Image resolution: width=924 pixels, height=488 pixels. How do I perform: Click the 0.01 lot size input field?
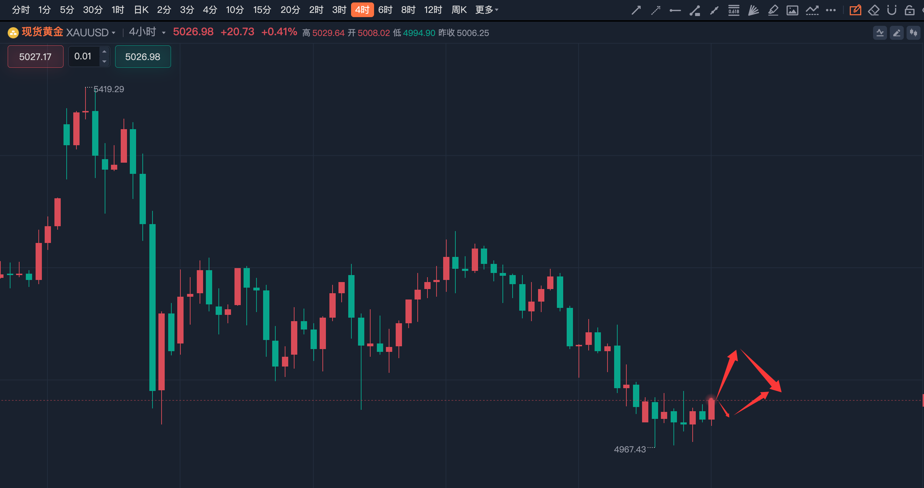[83, 56]
